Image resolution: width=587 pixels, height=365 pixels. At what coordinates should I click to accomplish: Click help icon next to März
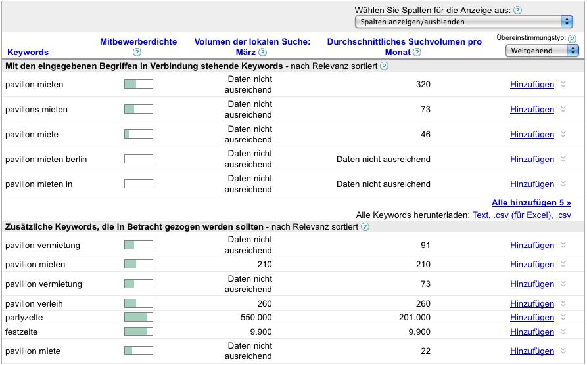tap(263, 53)
